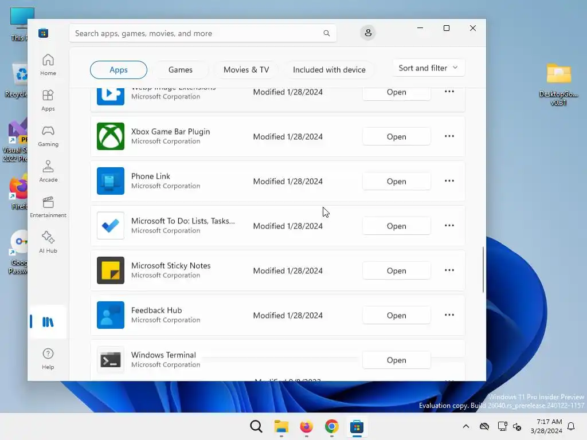This screenshot has width=587, height=440.
Task: Open more options for Microsoft To Do
Action: point(449,226)
